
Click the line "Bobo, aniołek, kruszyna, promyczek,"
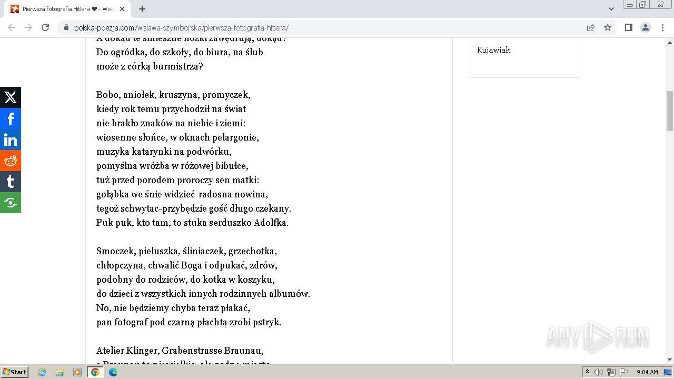pos(173,95)
